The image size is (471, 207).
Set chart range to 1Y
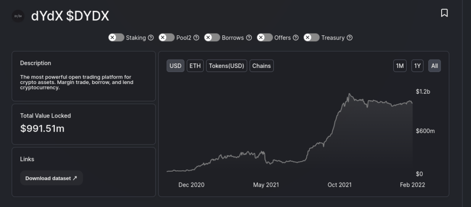[x=417, y=66]
